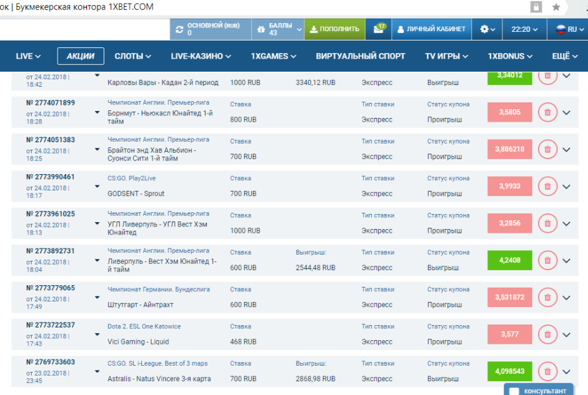588x395 pixels.
Task: Select the Vici Gaming - Liquid match text
Action: point(138,342)
